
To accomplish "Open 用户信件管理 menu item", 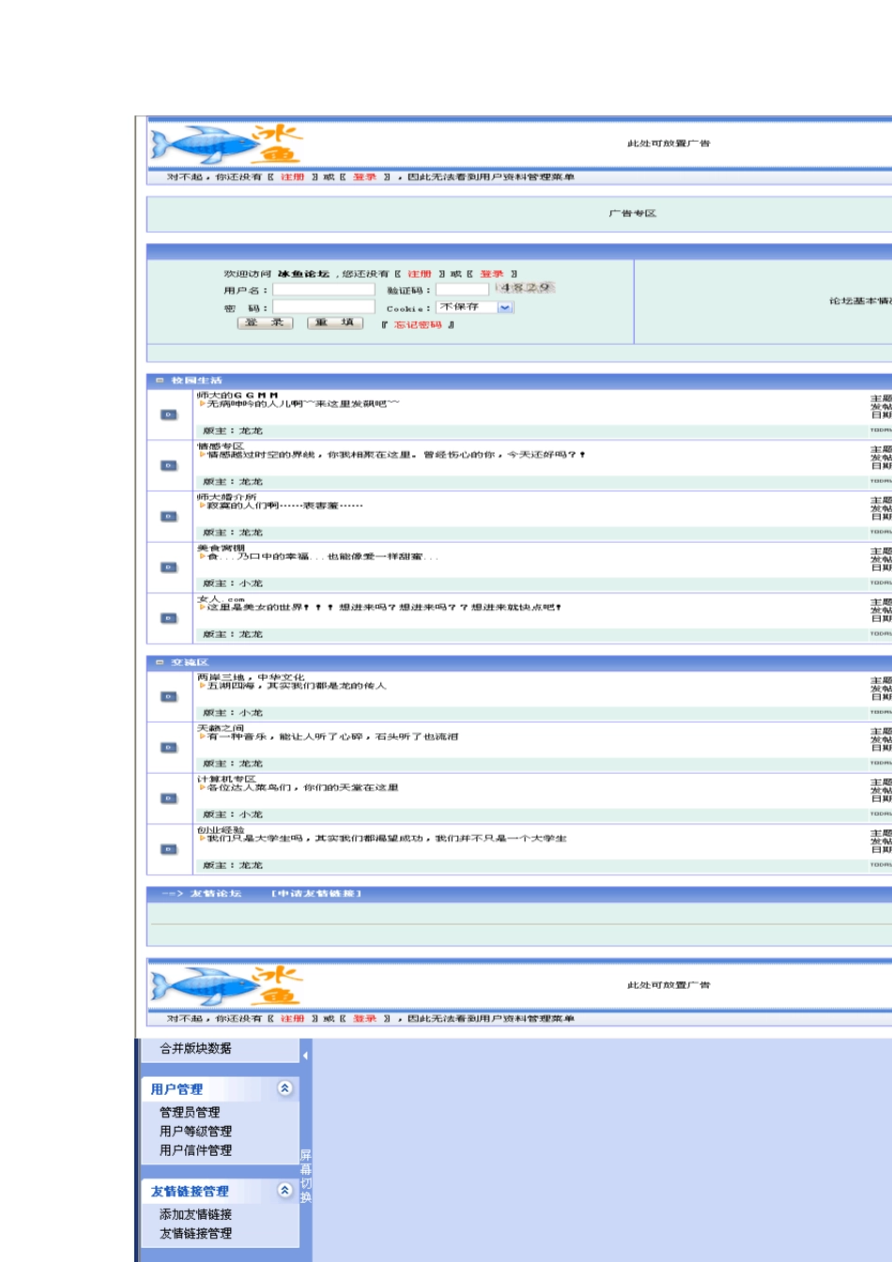I will [195, 1149].
